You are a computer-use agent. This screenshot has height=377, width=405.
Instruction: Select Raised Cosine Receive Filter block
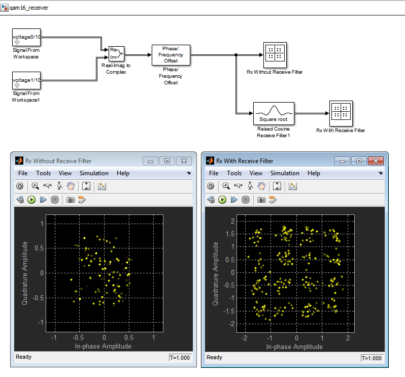click(x=274, y=113)
